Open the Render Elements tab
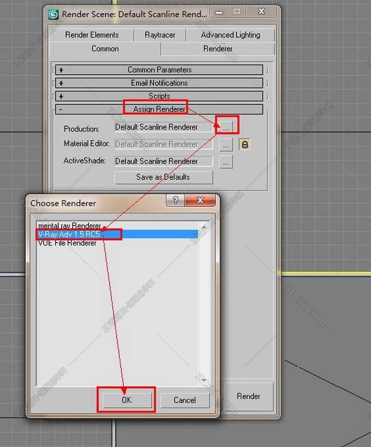Screen dimensions: 371x447 pos(92,35)
